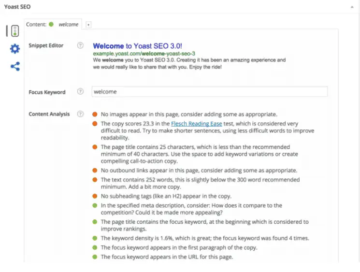Open help for Content Analysis
Viewport: 360px width, 272px height.
80,114
